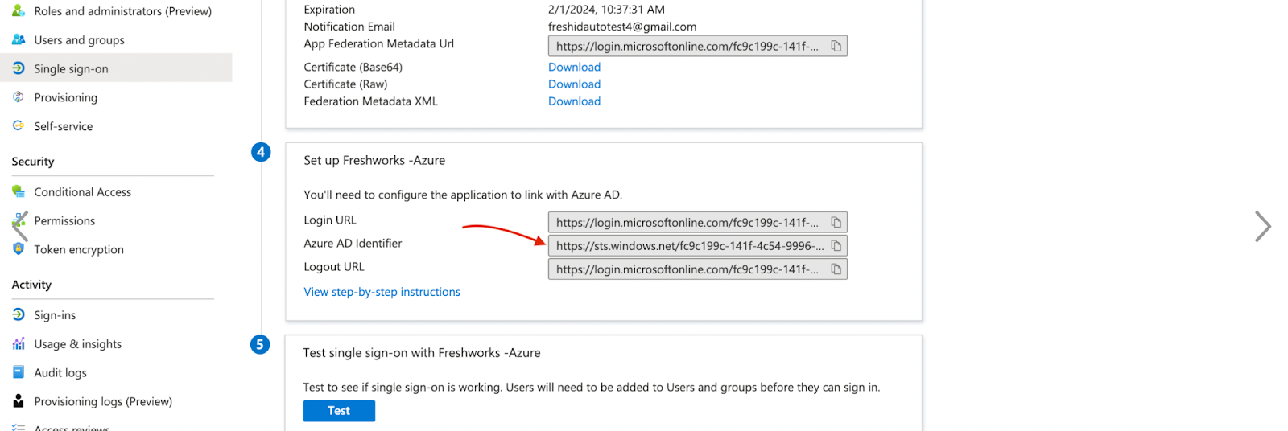Click the Users and groups icon
Screen dimensions: 1288x431
[19, 39]
